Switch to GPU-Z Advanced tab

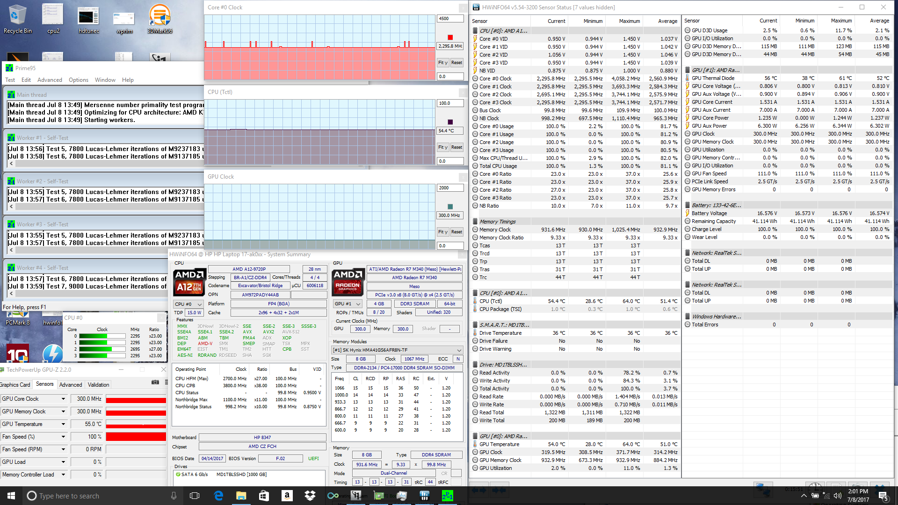point(71,385)
